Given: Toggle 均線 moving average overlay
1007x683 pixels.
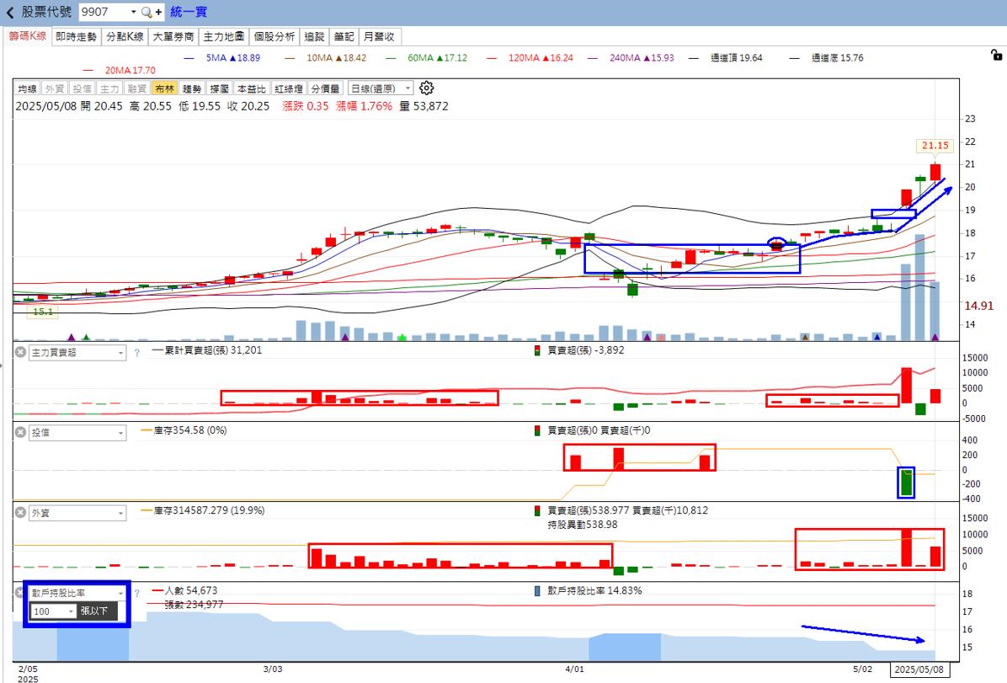Looking at the screenshot, I should click(x=28, y=88).
